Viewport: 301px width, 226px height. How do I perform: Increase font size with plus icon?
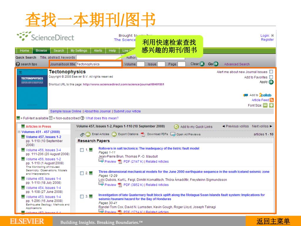pyautogui.click(x=271, y=105)
